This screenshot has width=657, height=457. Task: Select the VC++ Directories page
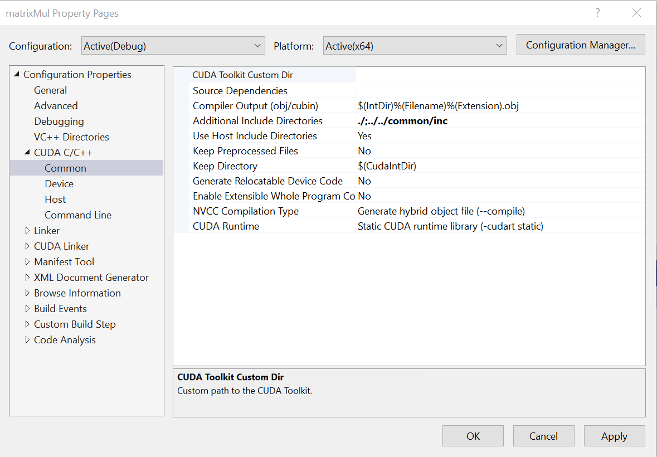pos(71,137)
